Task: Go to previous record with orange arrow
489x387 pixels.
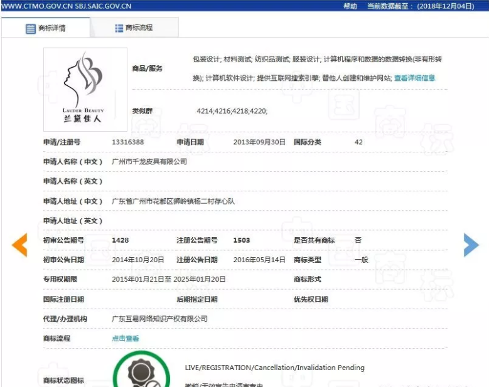Action: tap(19, 245)
